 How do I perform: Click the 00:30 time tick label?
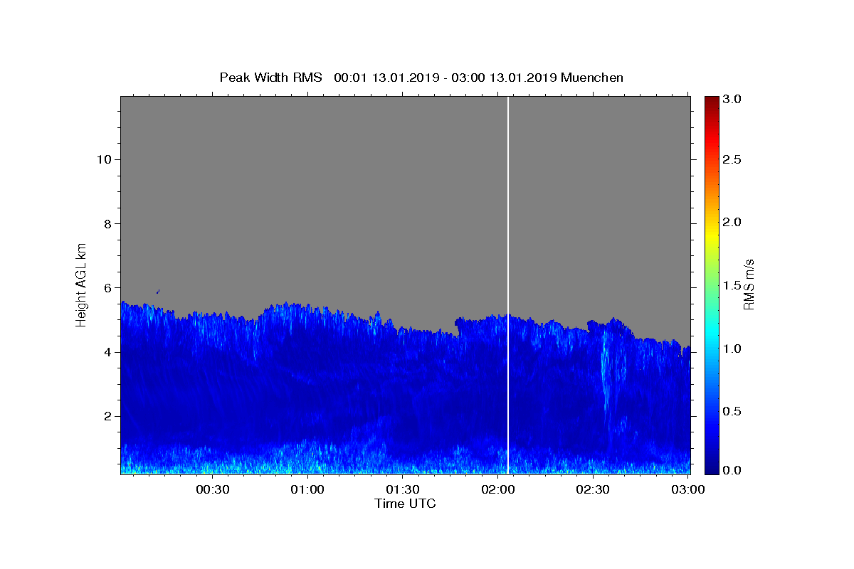coord(212,489)
